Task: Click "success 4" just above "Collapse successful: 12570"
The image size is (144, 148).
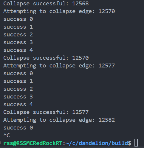Action: [18, 50]
